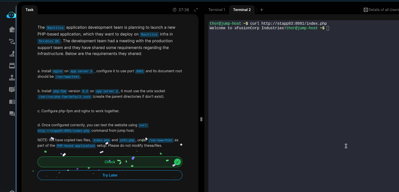The height and width of the screenshot is (192, 399).
Task: Open the chat bubbles sidebar icon
Action: (x=12, y=114)
